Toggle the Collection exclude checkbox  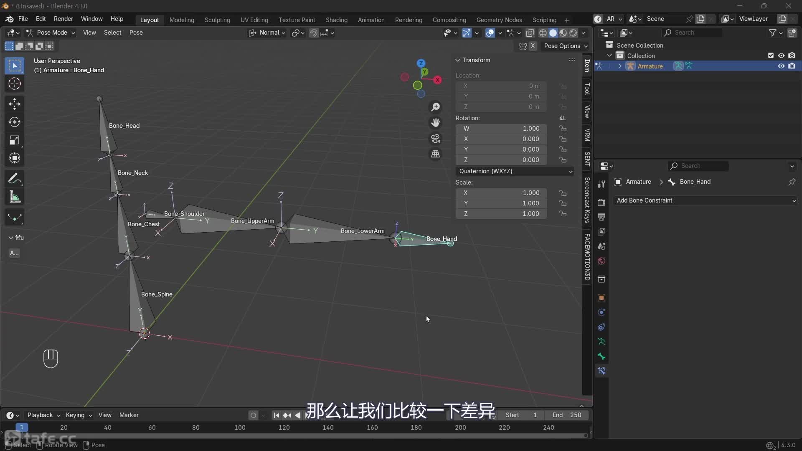771,55
